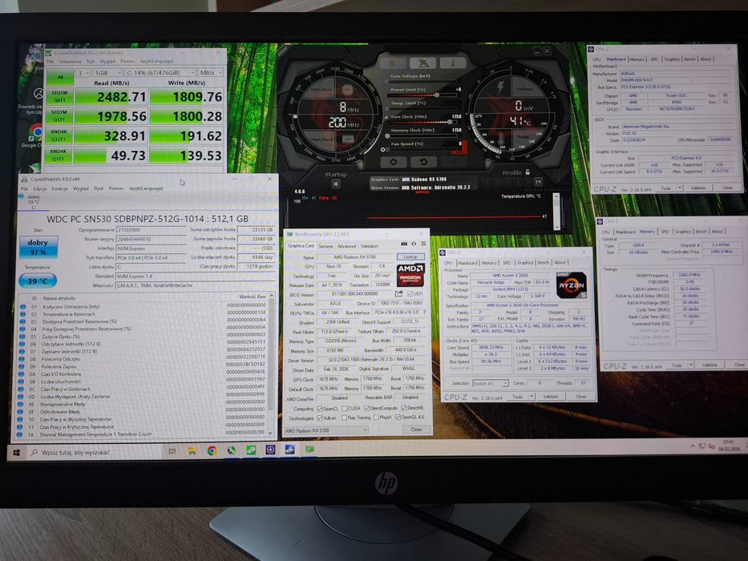Switch to the Sensors tab in GPU-Z
The width and height of the screenshot is (748, 561).
pos(325,246)
